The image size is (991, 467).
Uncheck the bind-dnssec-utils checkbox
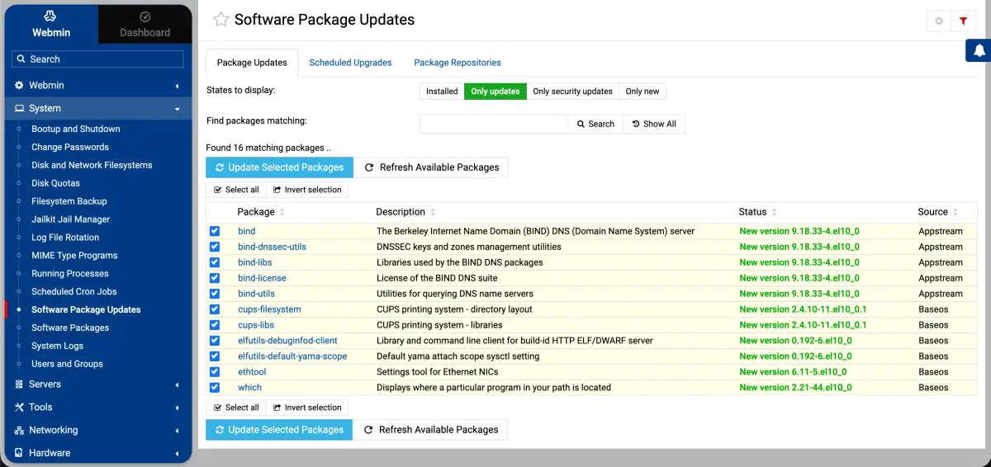point(215,247)
